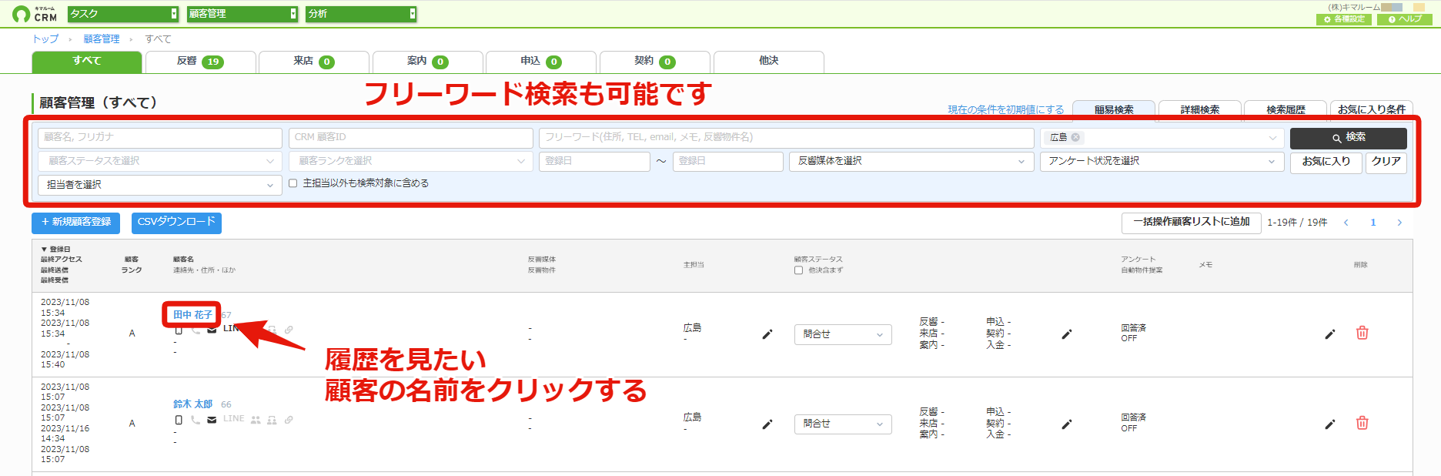The height and width of the screenshot is (476, 1441).
Task: Click 一括操作顧客リストに追加 button
Action: click(x=1191, y=223)
